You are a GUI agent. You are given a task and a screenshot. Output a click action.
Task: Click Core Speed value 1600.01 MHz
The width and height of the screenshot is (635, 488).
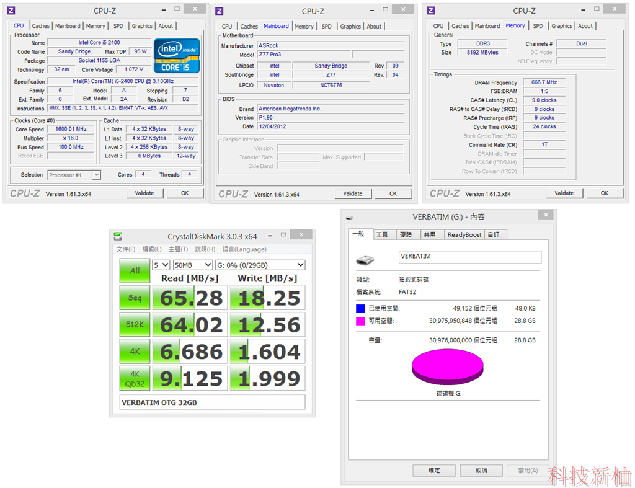pos(71,129)
